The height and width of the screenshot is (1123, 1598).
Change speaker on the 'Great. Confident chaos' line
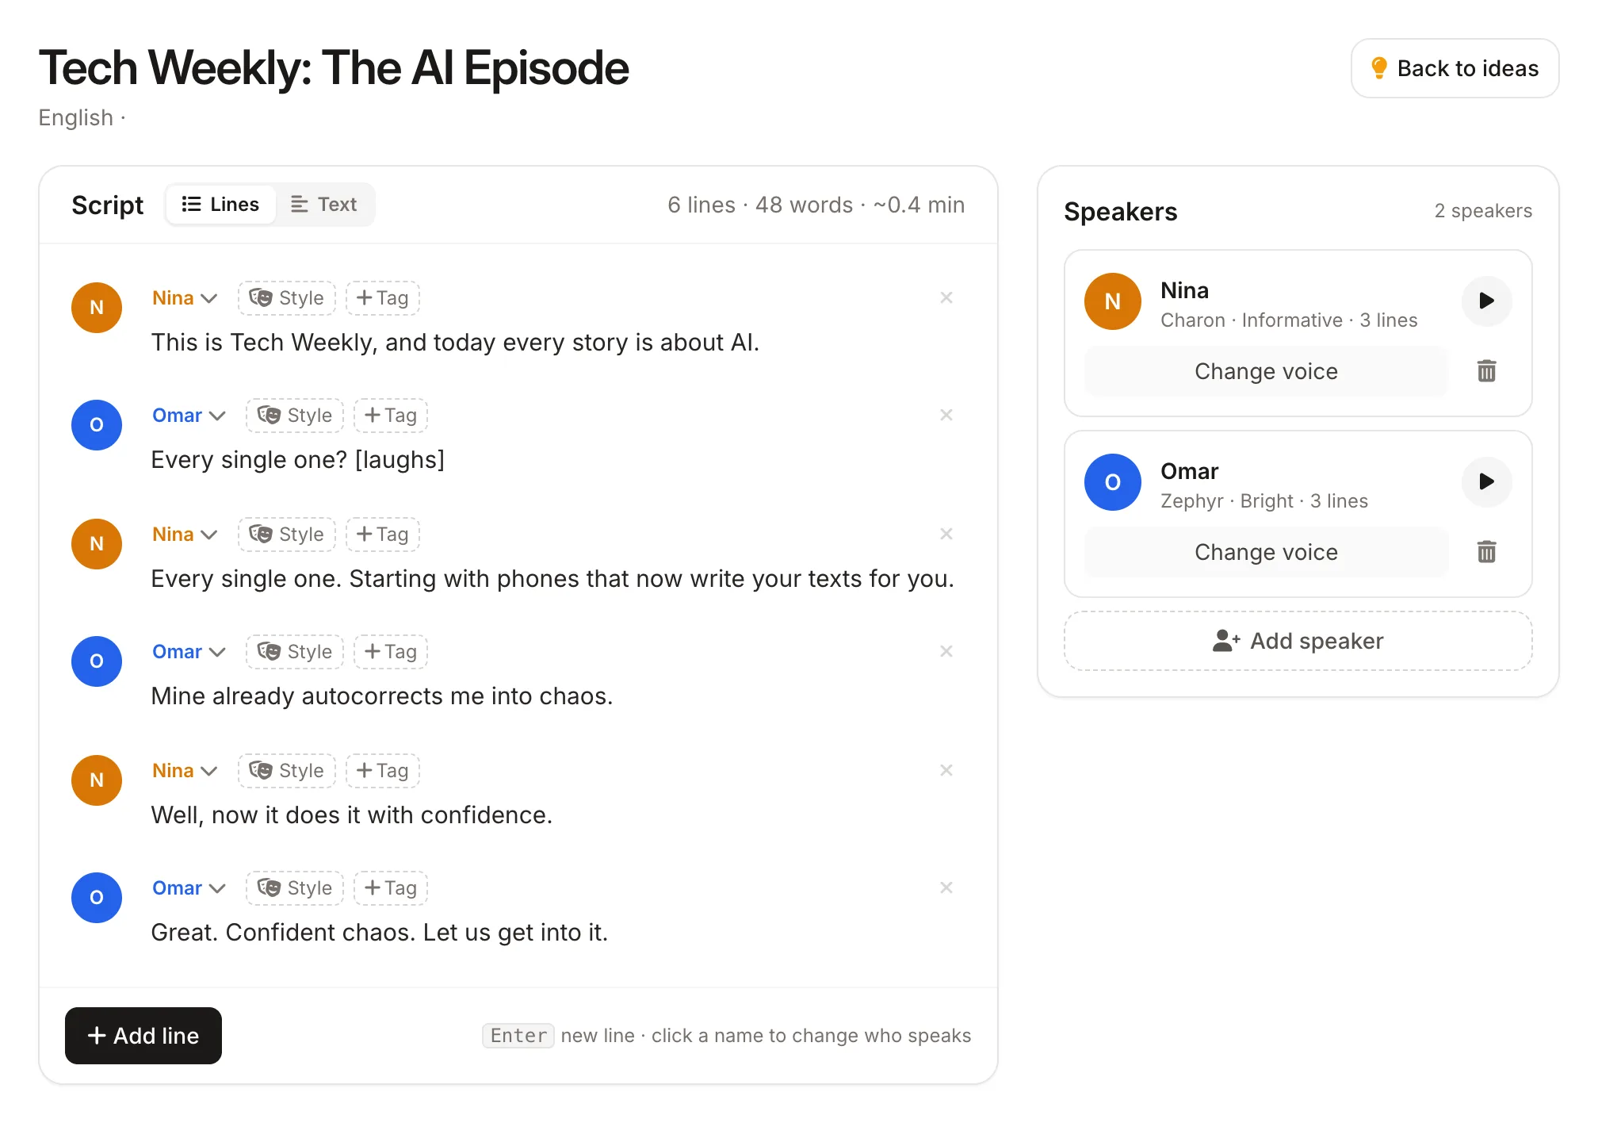189,888
